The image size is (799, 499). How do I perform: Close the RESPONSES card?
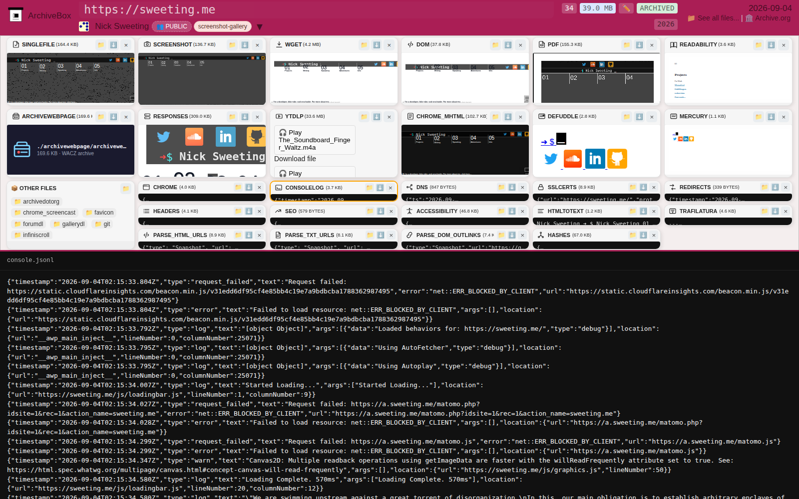[257, 117]
